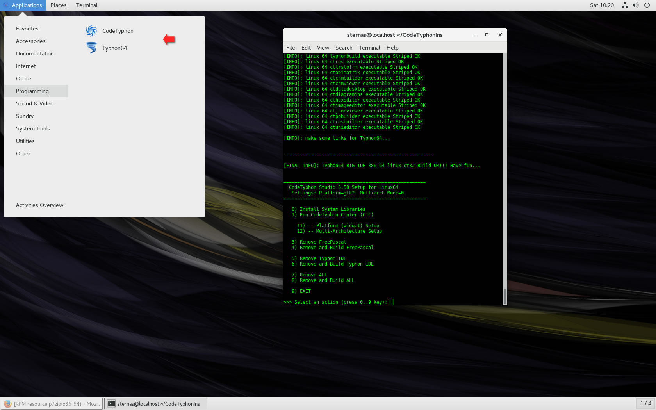The width and height of the screenshot is (656, 410).
Task: Click the 'Select an action' prompt cursor
Action: (x=392, y=302)
